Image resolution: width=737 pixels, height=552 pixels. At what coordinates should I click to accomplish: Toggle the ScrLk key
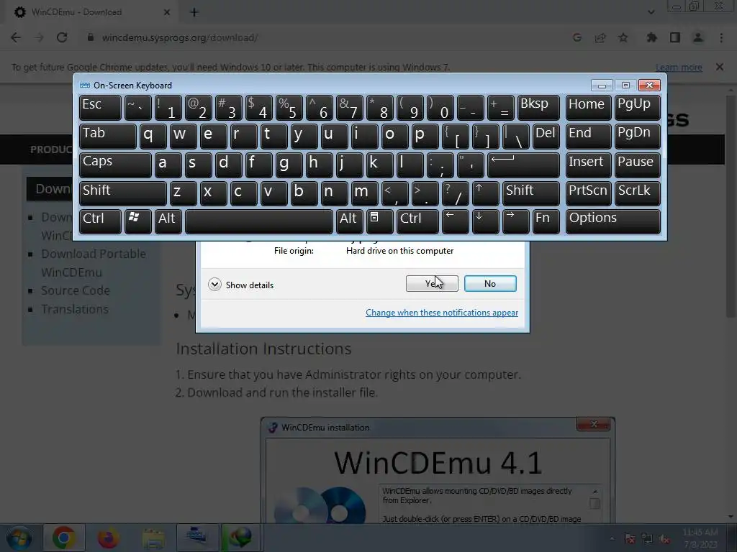coord(637,193)
